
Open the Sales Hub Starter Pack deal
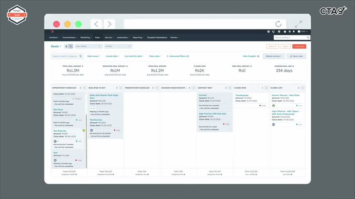tap(104, 97)
